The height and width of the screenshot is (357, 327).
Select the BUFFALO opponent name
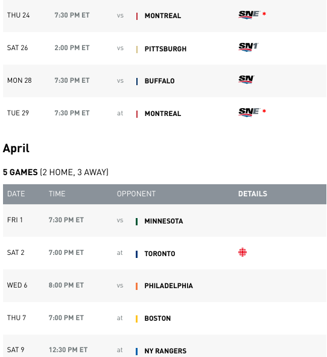[160, 81]
